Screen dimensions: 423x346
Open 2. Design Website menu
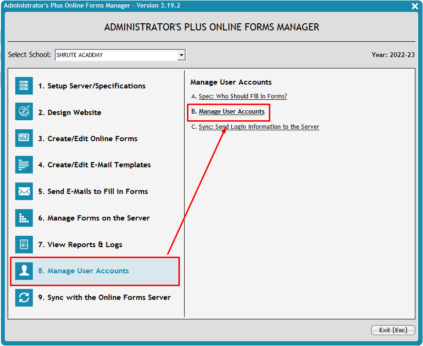coord(69,112)
